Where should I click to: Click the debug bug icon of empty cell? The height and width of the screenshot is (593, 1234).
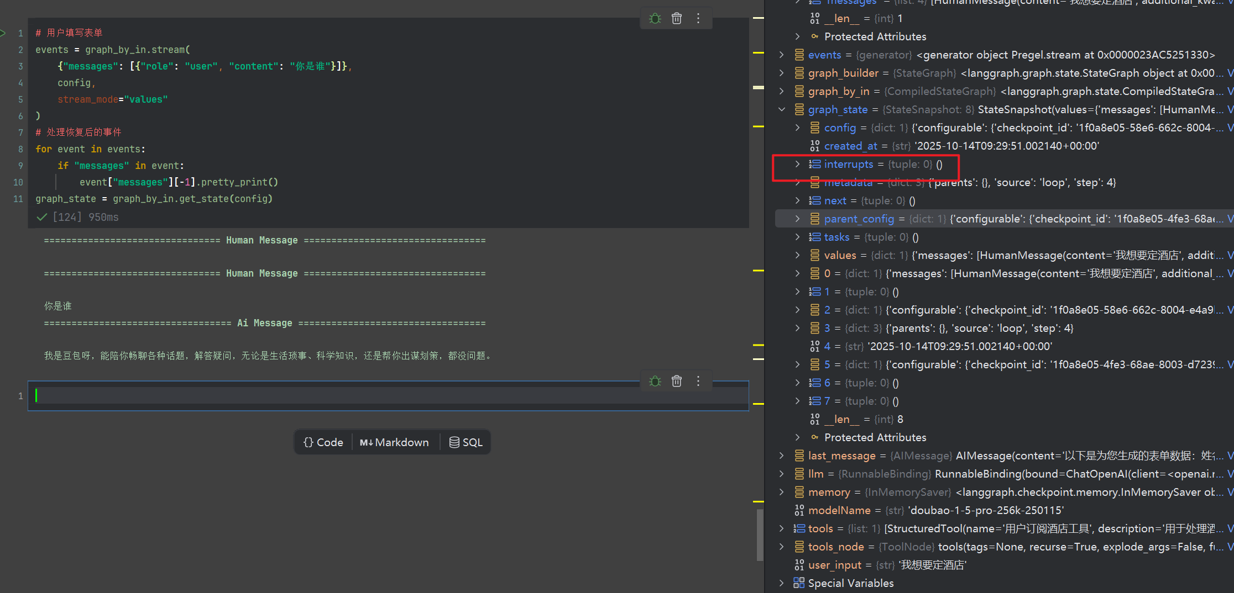(655, 382)
